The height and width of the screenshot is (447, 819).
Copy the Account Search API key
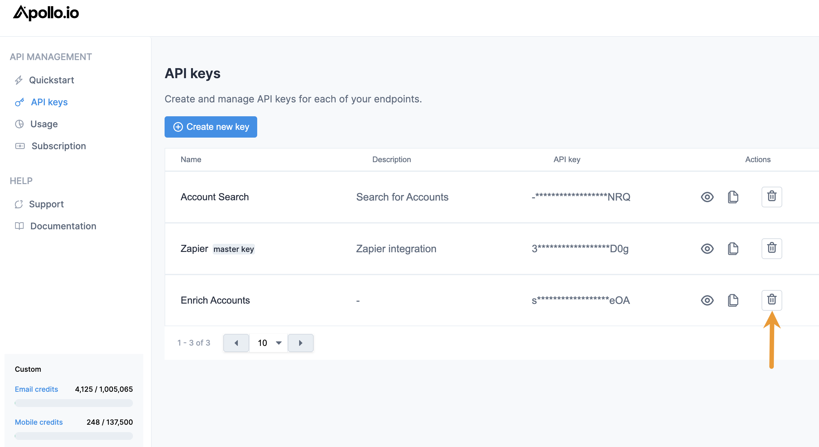pyautogui.click(x=733, y=197)
